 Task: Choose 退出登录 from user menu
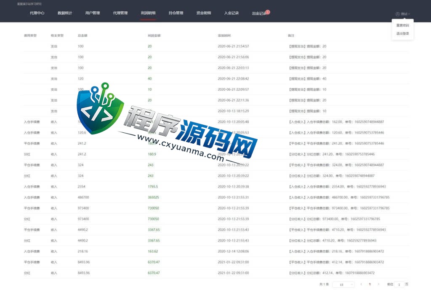point(402,34)
